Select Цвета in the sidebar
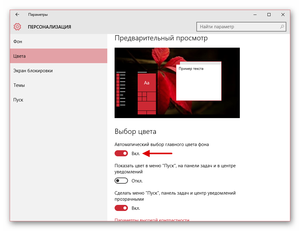Image resolution: width=300 pixels, height=231 pixels. click(x=19, y=56)
